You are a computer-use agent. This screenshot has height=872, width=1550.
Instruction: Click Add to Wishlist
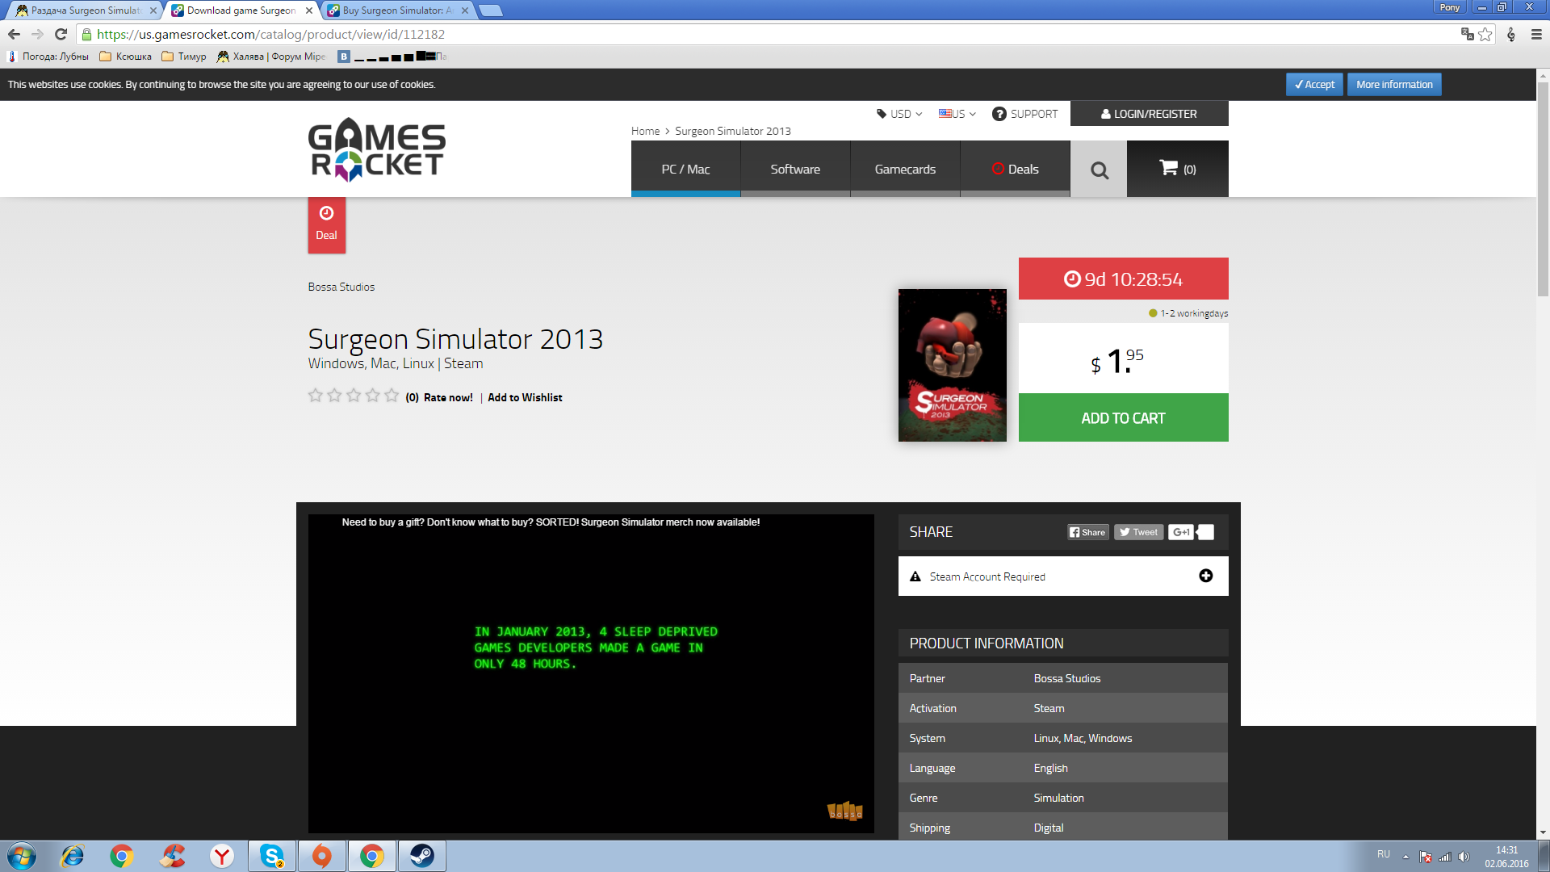(525, 397)
